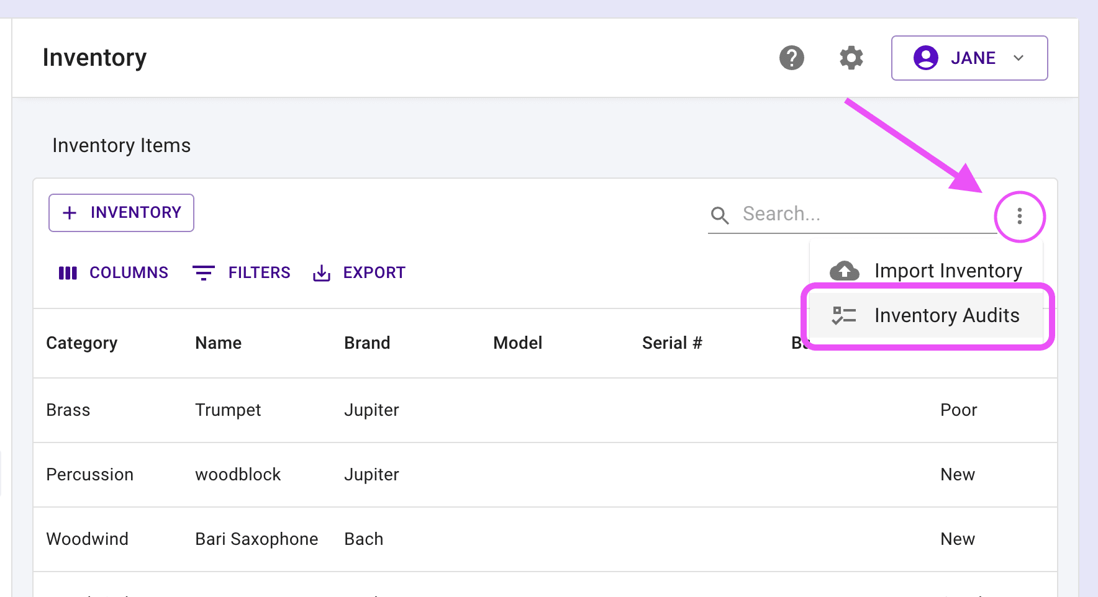Click the cloud upload icon
The width and height of the screenshot is (1098, 597).
(x=845, y=271)
